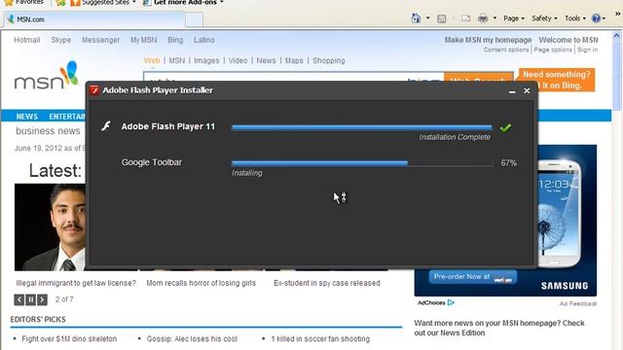
Task: Click the Messenger link
Action: [100, 40]
